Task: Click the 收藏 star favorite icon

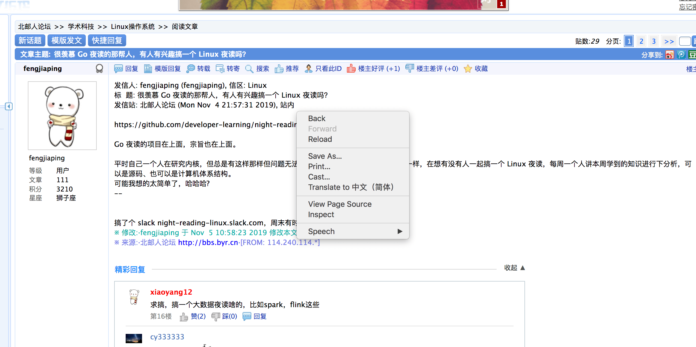Action: [x=468, y=68]
